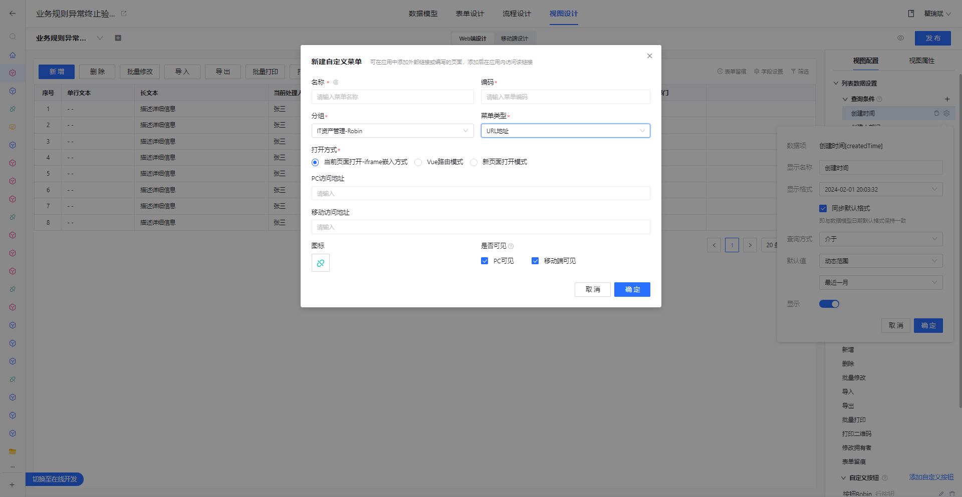
Task: Switch to Web端设计 tab
Action: [x=472, y=39]
